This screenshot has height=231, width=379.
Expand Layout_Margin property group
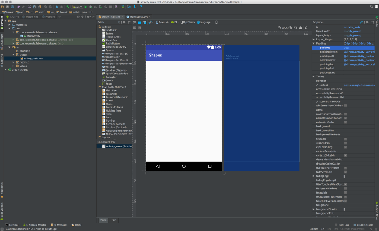click(314, 40)
